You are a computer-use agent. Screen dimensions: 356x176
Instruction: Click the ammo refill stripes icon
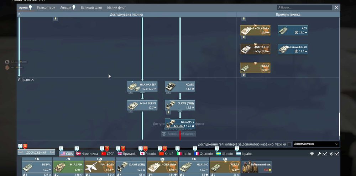[331, 154]
